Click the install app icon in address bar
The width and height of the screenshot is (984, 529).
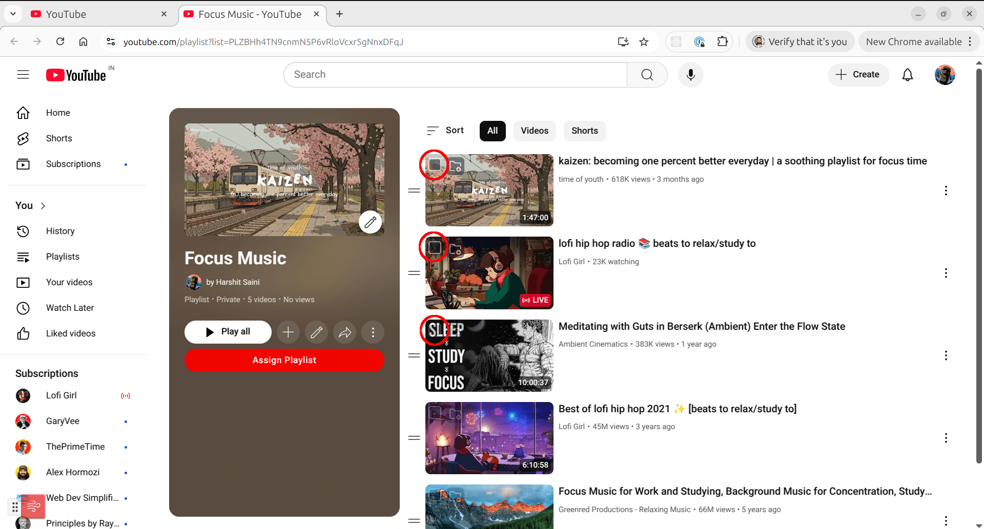coord(623,42)
